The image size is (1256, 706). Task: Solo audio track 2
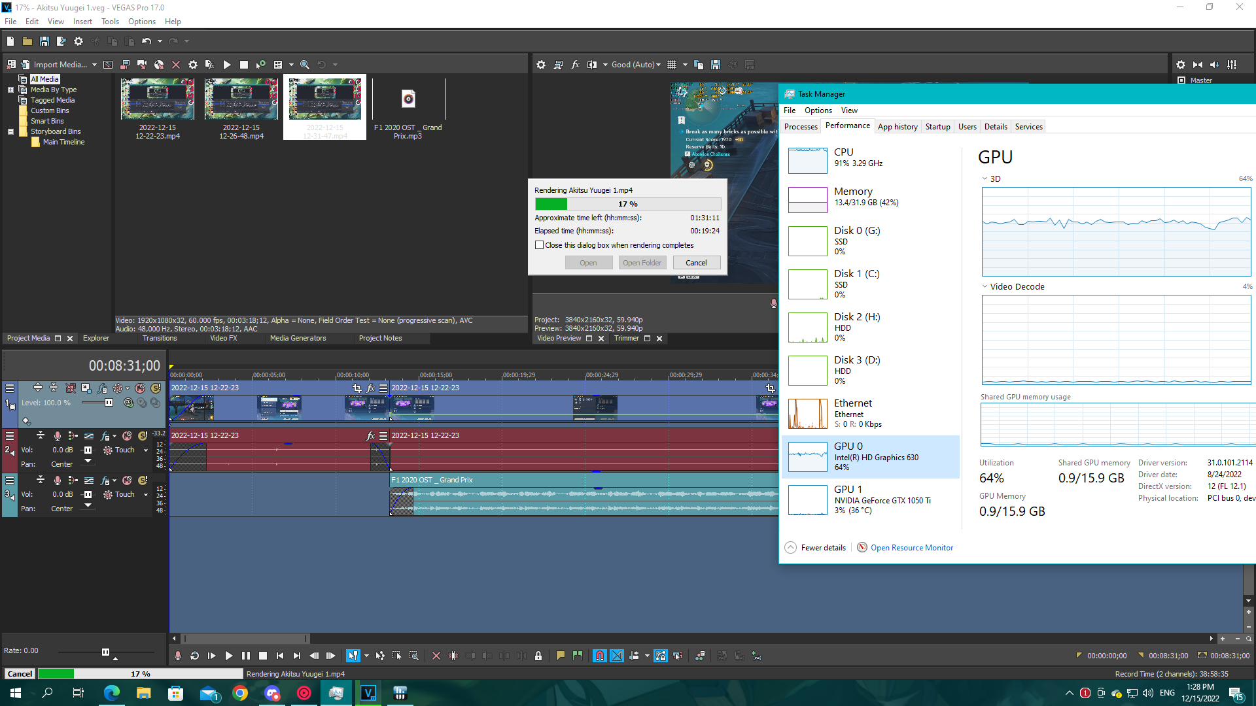coord(143,436)
